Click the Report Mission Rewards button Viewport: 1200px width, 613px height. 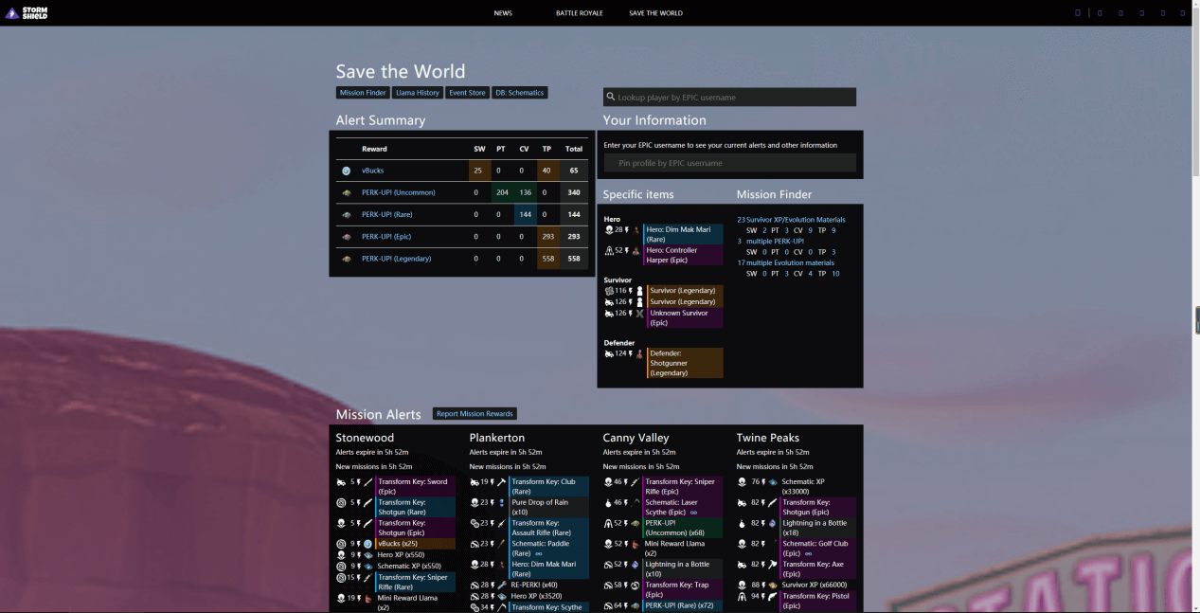pyautogui.click(x=475, y=414)
